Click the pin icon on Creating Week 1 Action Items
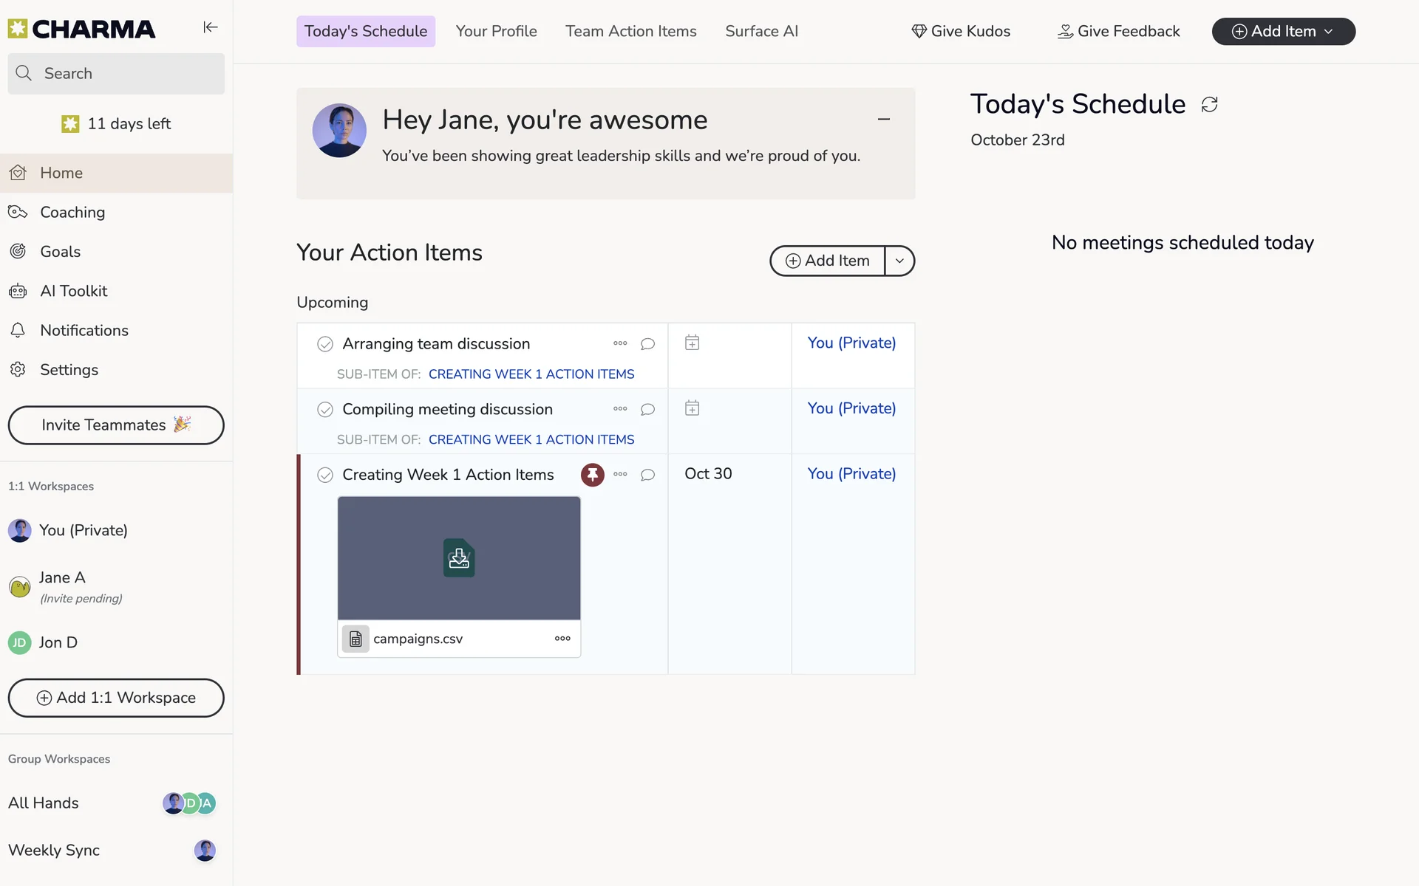This screenshot has height=886, width=1419. tap(592, 475)
